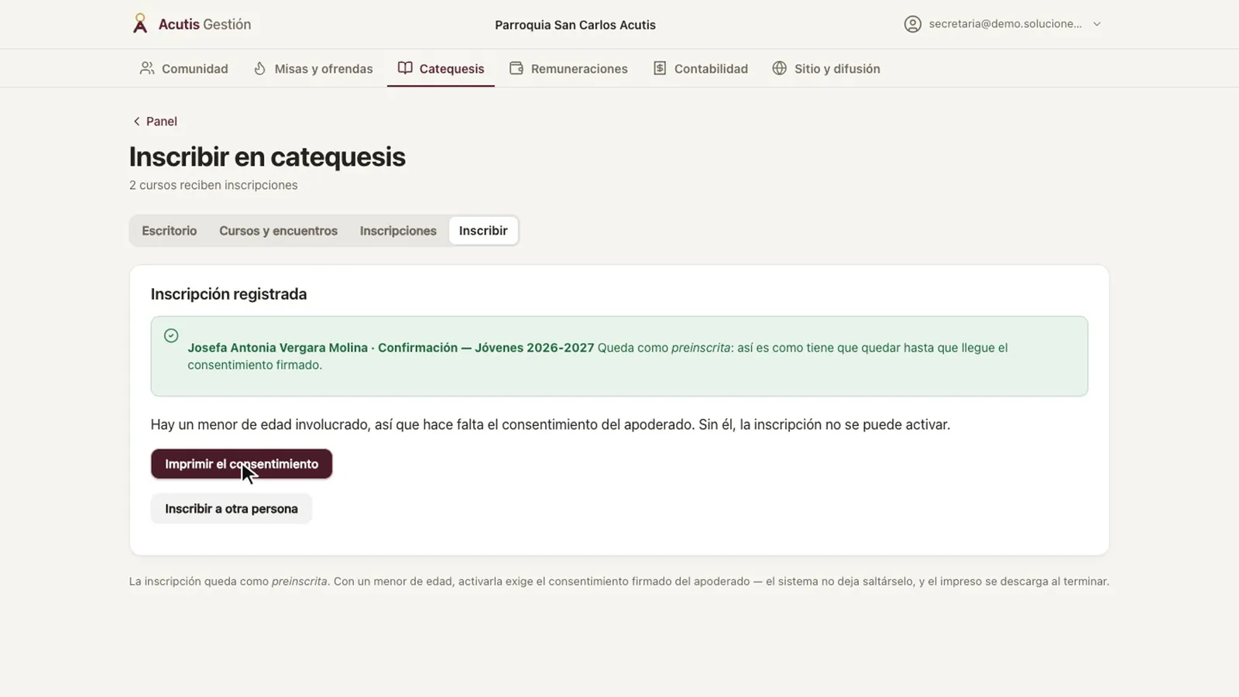Viewport: 1239px width, 697px height.
Task: Open the Inscripciones tab
Action: pos(398,231)
